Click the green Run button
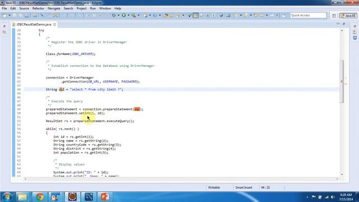Screen dimensions: 359x202 coord(123,15)
